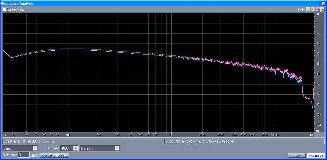Viewport: 327px width, 160px height.
Task: Click the 100 Hz mark on frequency ruler
Action: coord(68,135)
